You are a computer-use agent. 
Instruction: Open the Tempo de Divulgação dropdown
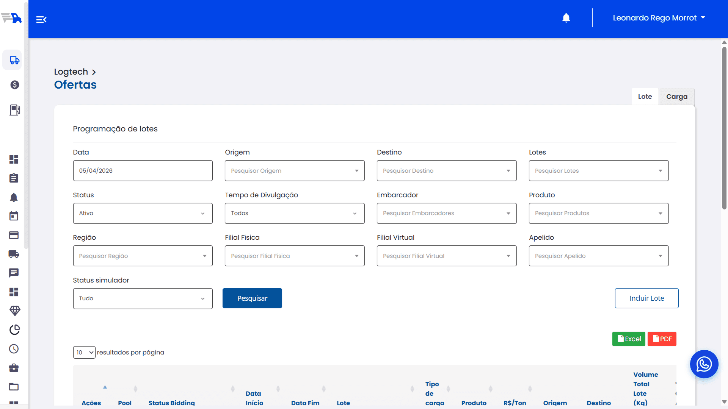[294, 214]
